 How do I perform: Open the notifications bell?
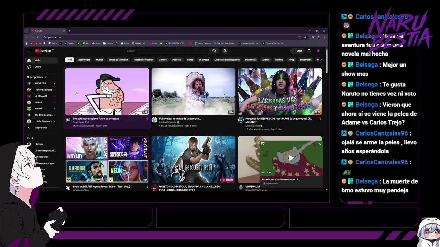click(x=309, y=51)
